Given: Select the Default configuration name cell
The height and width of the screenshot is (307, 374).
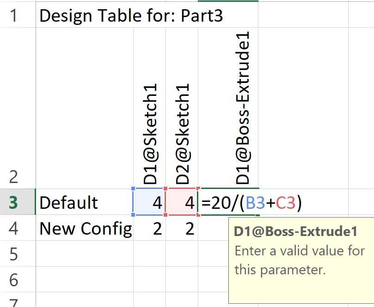Looking at the screenshot, I should pyautogui.click(x=85, y=202).
